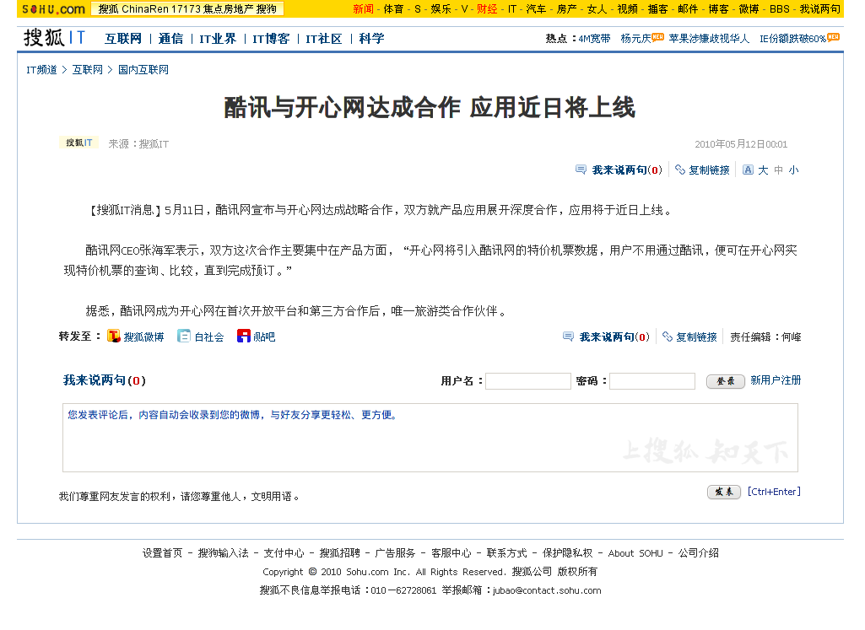The width and height of the screenshot is (865, 630).
Task: Click the 新用户注册 link
Action: click(x=774, y=381)
